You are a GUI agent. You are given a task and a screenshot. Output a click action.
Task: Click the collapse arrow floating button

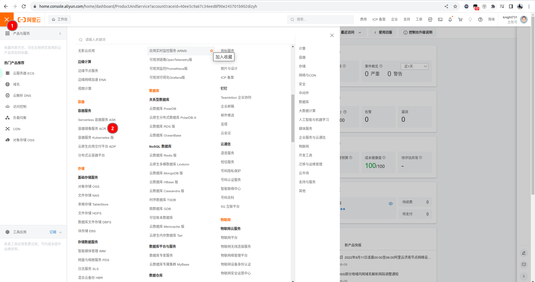[524, 276]
